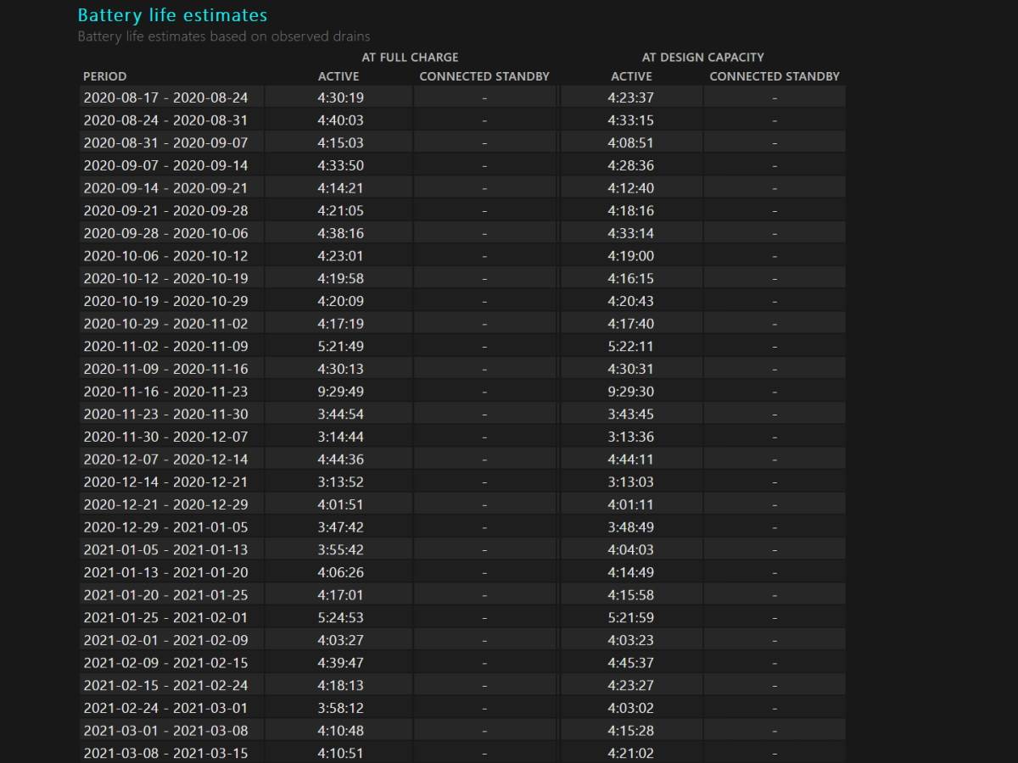Select period 2020-08-17 - 2020-08-24 row

(x=165, y=97)
